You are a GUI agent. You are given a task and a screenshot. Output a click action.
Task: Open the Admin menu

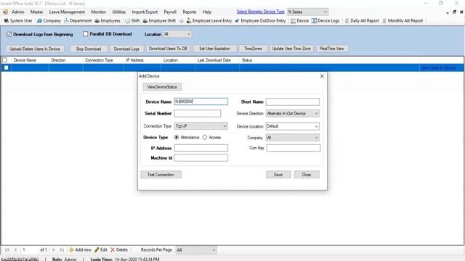click(17, 12)
